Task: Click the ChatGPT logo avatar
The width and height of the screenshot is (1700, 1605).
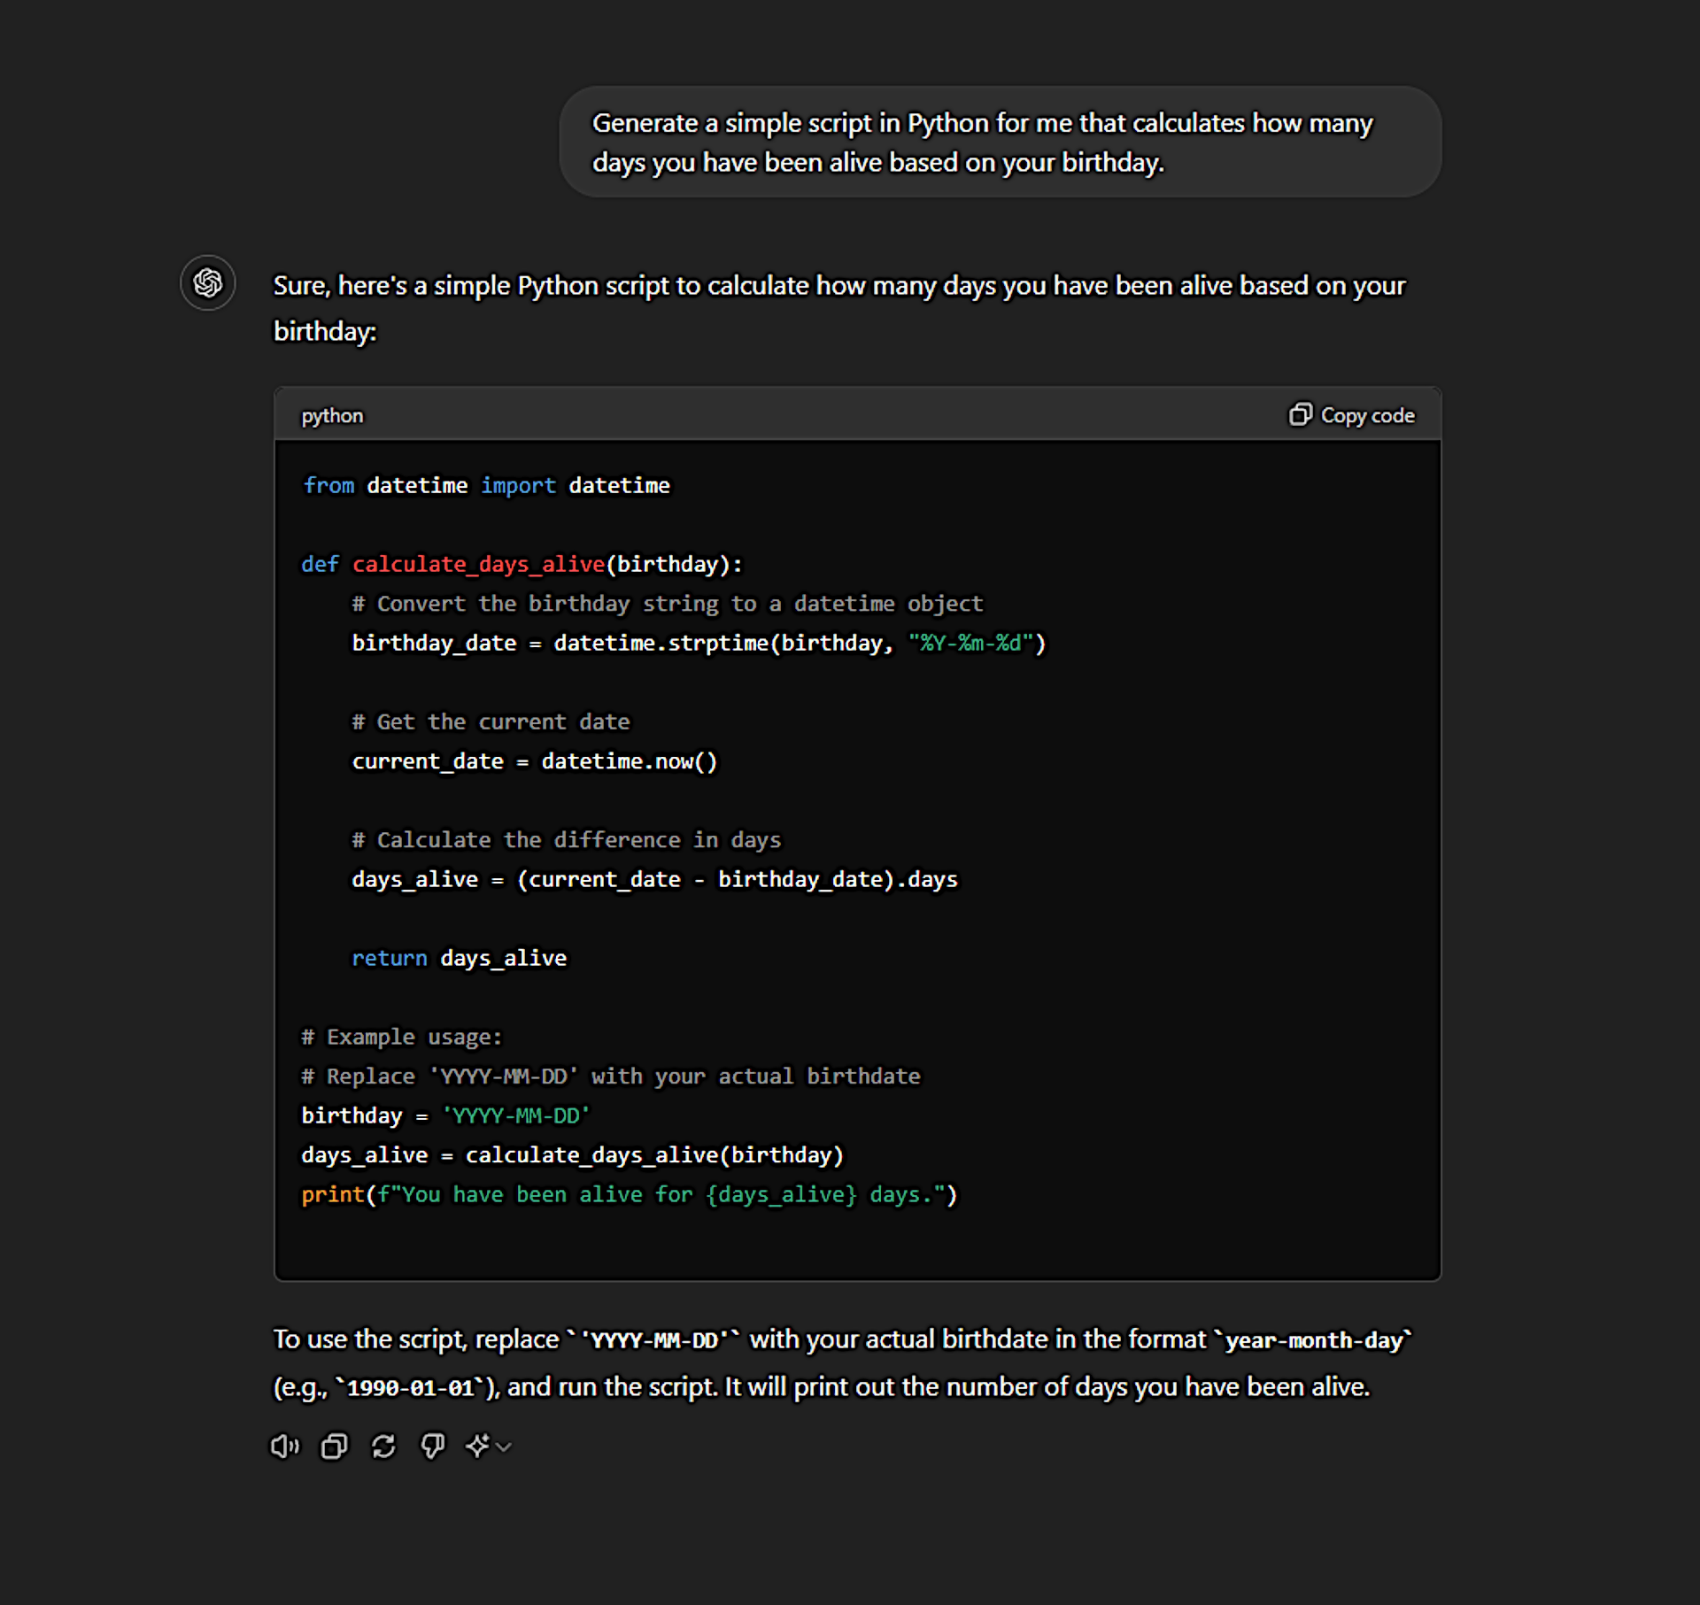Action: (x=207, y=283)
